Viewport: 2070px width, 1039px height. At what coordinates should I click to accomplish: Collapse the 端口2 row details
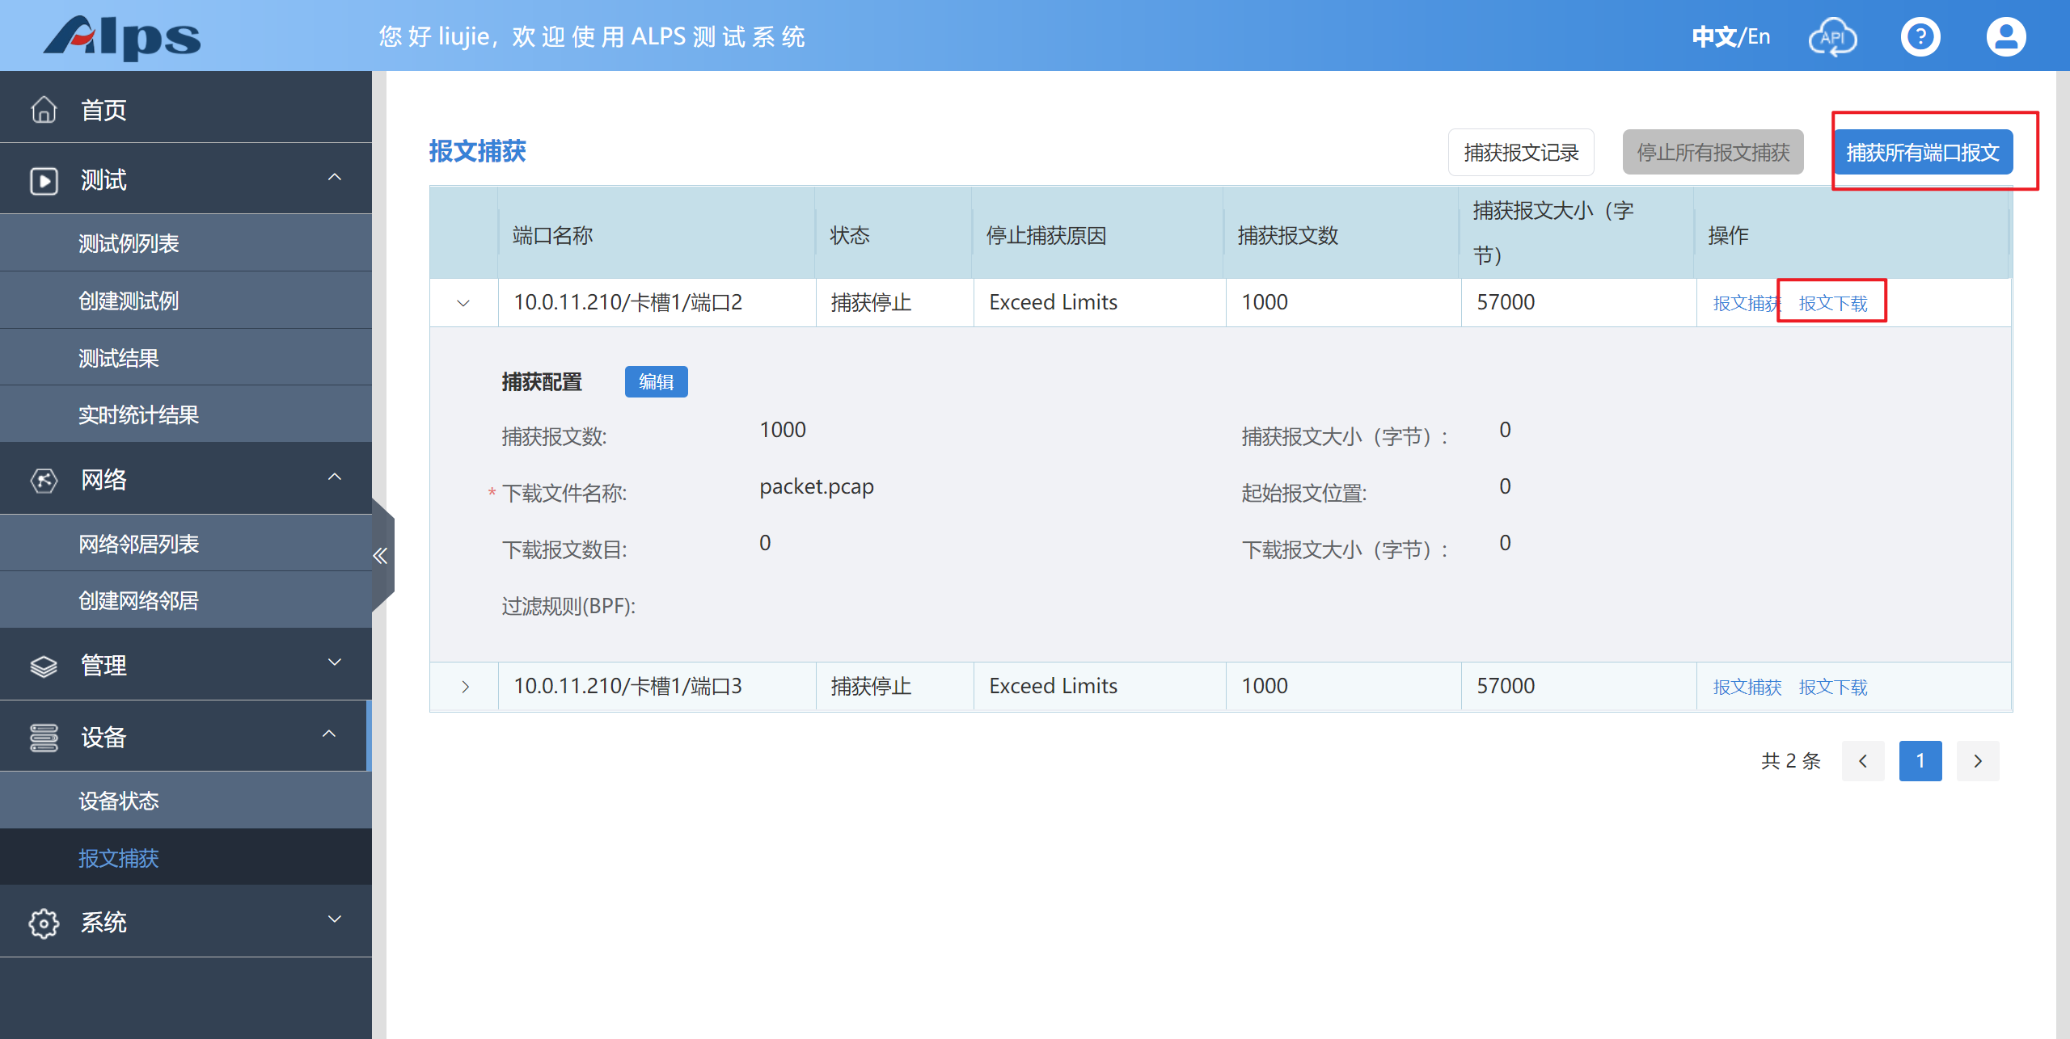[x=463, y=303]
